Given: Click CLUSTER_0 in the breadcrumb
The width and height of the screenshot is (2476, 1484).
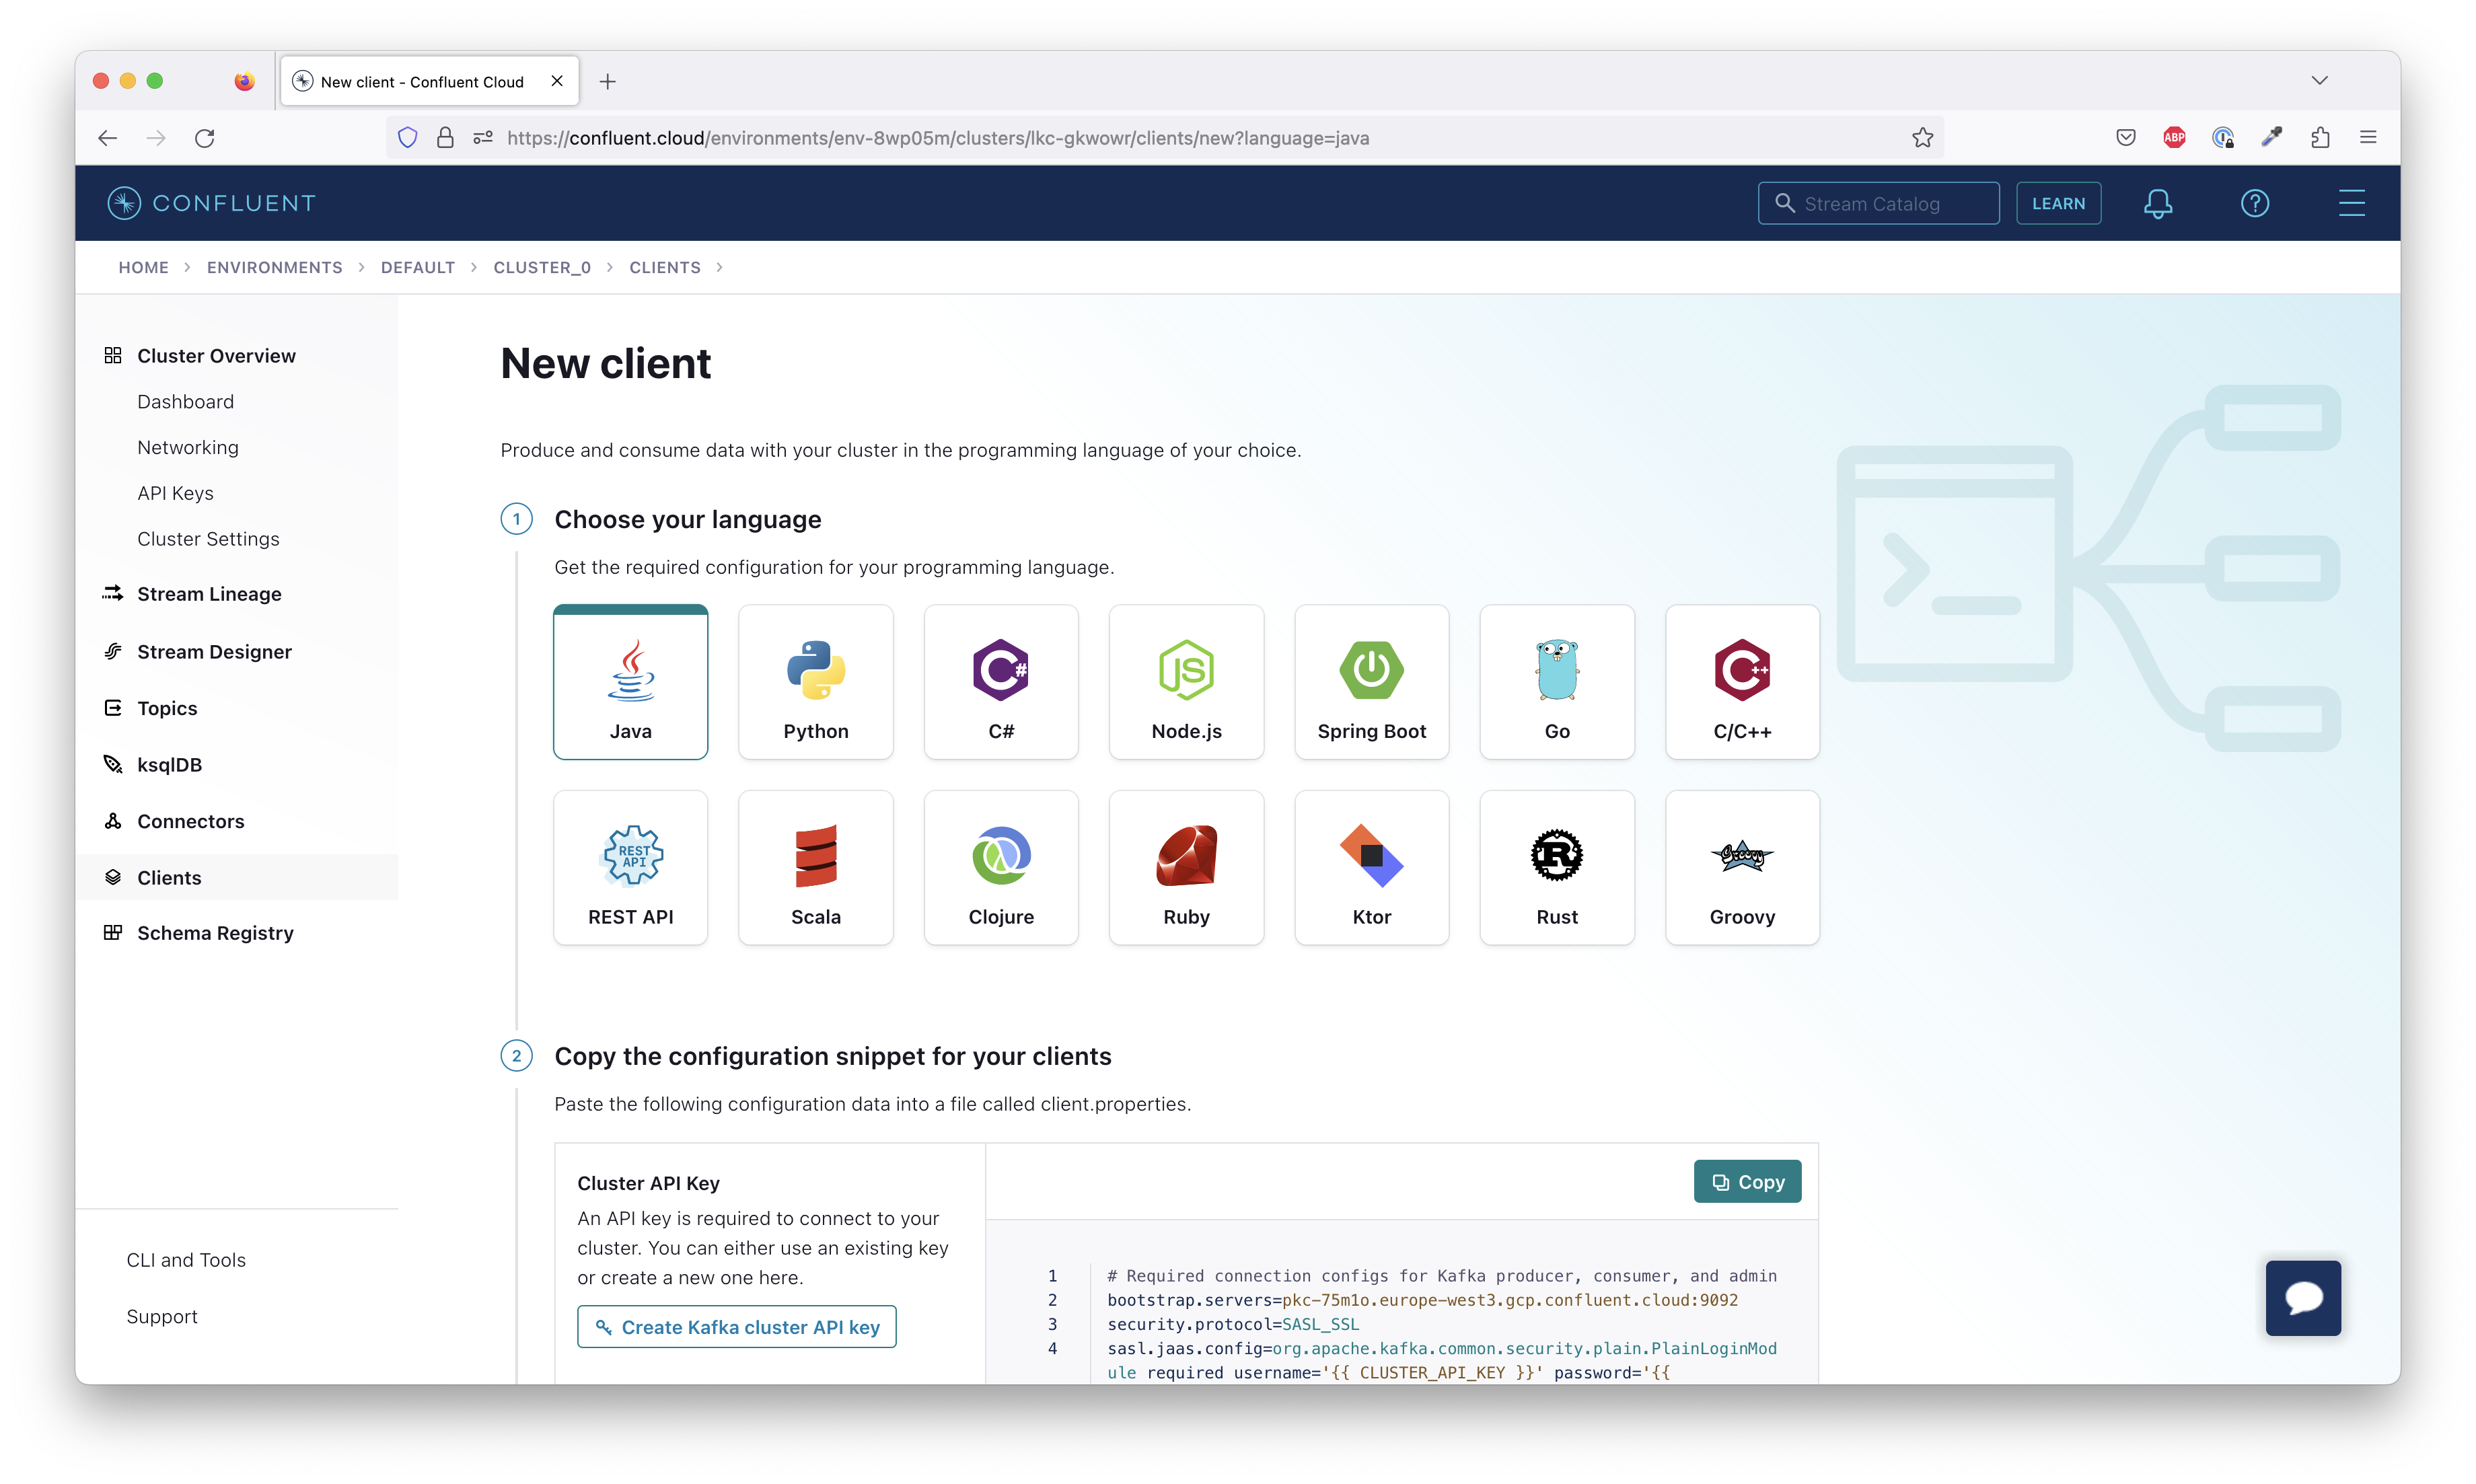Looking at the screenshot, I should coord(542,268).
